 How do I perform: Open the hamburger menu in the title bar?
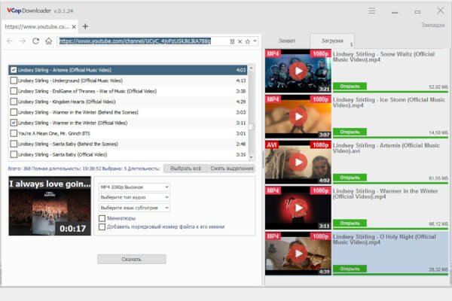pos(372,11)
